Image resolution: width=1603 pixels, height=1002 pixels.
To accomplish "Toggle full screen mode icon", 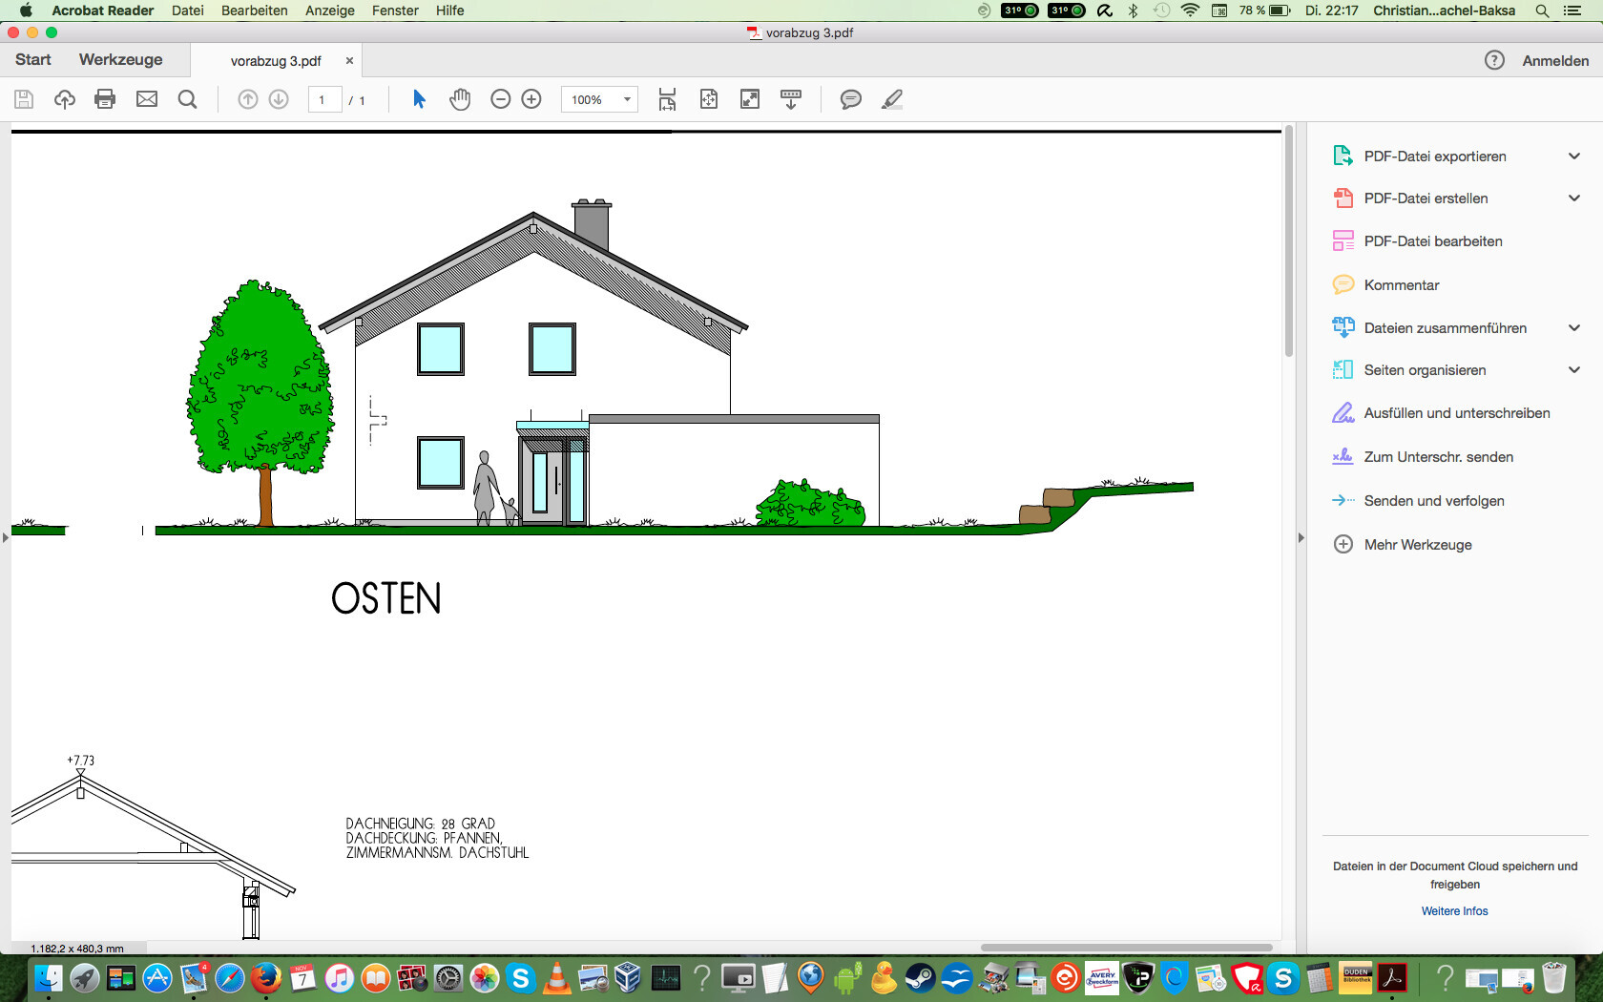I will click(x=750, y=99).
